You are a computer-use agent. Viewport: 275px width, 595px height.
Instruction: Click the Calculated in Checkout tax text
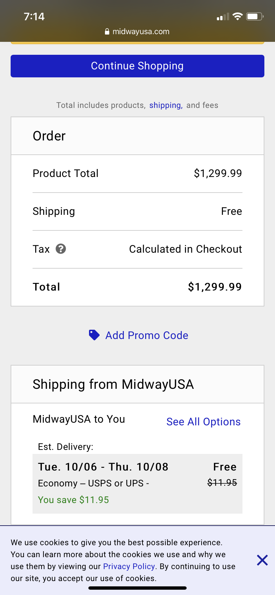(185, 249)
